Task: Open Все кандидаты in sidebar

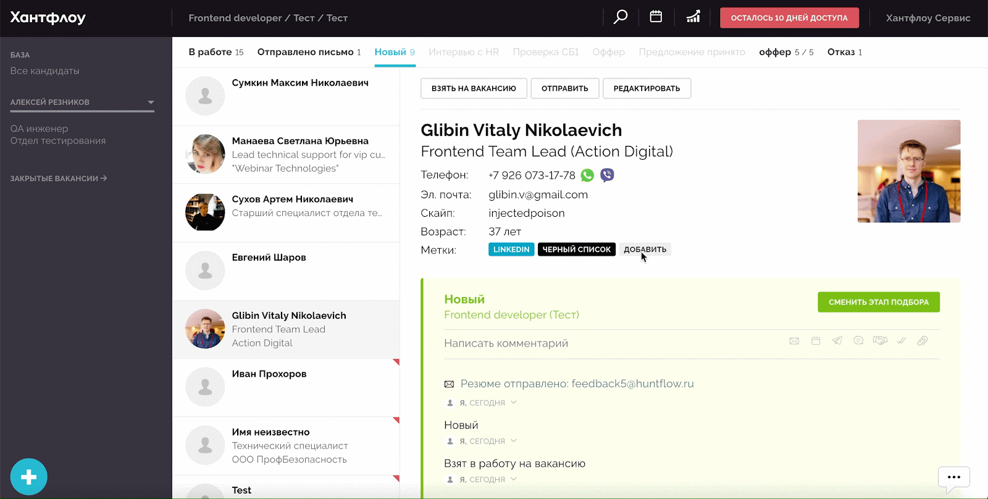Action: point(44,71)
